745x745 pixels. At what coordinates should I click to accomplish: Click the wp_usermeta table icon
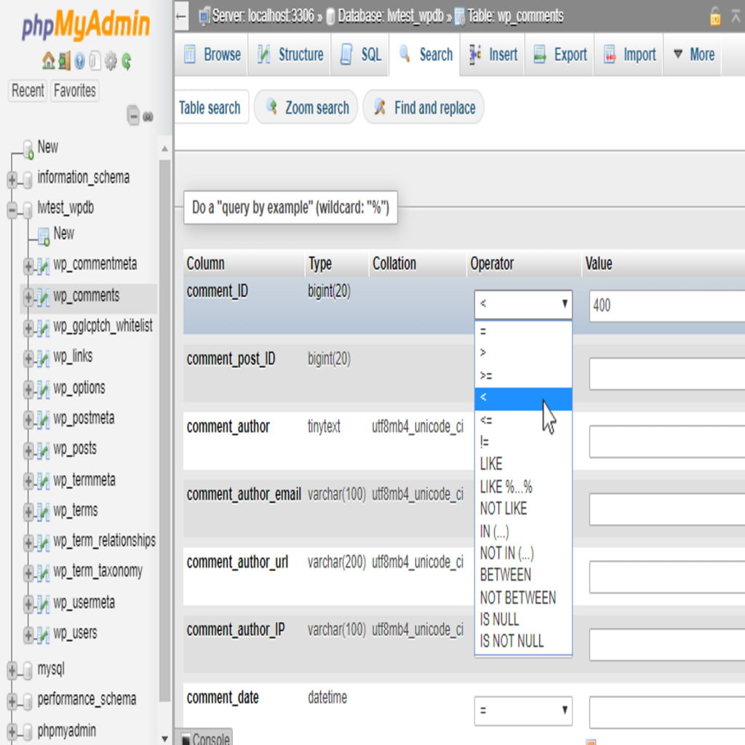point(43,604)
